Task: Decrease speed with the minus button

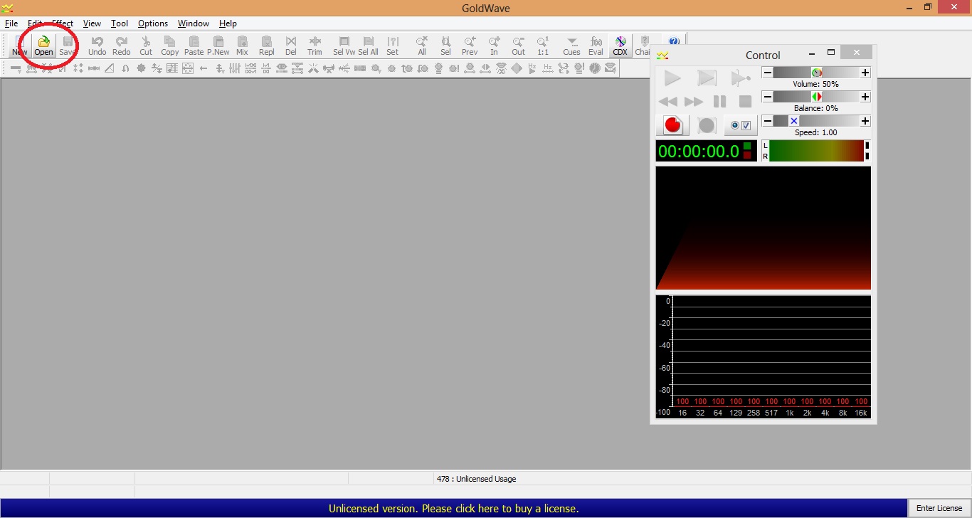Action: click(x=767, y=121)
